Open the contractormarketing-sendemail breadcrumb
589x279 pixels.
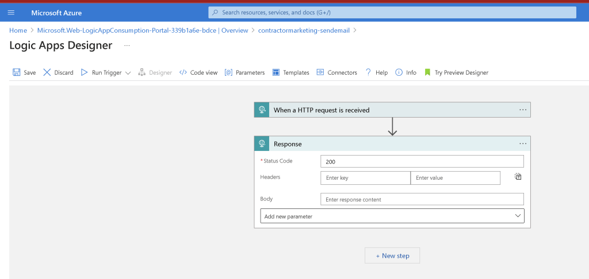(x=304, y=30)
